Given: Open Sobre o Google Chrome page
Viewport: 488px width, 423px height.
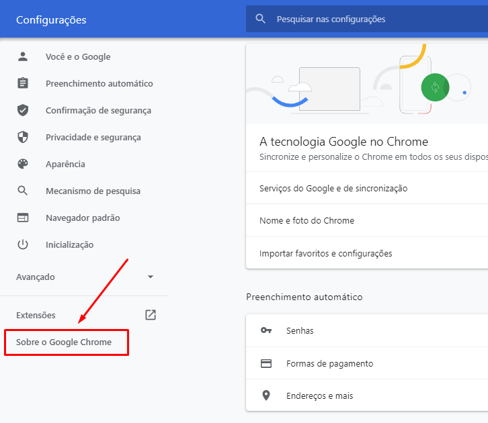Looking at the screenshot, I should pos(64,342).
